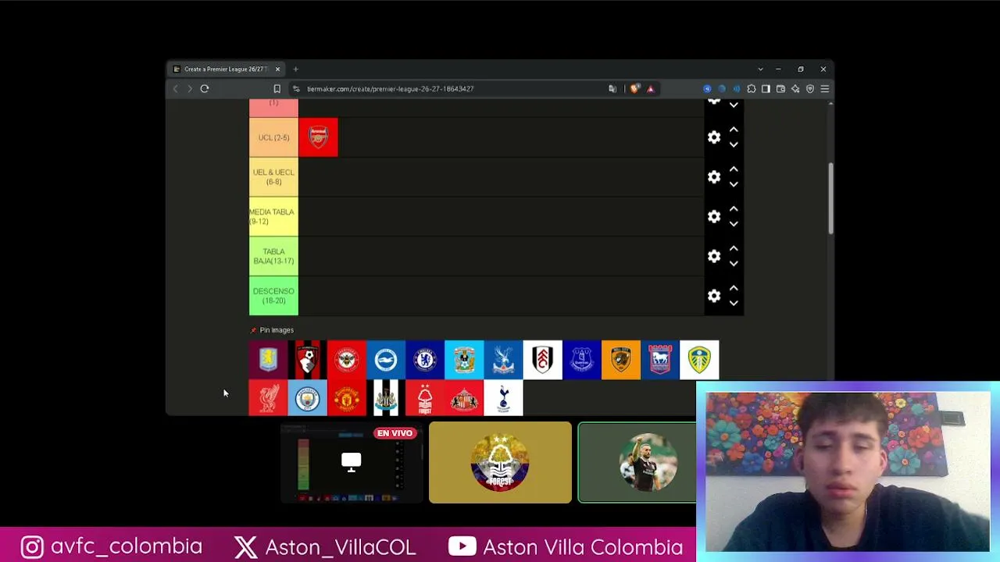Expand the tab search dropdown arrow
1000x562 pixels.
pyautogui.click(x=760, y=69)
